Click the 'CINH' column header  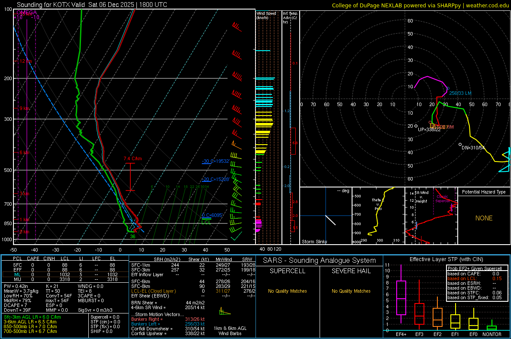coord(49,258)
